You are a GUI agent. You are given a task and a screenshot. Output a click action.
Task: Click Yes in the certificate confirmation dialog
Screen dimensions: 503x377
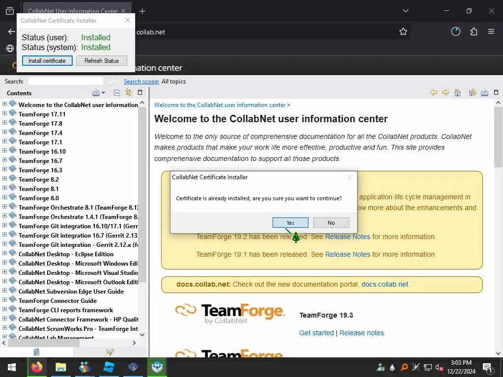pos(290,222)
